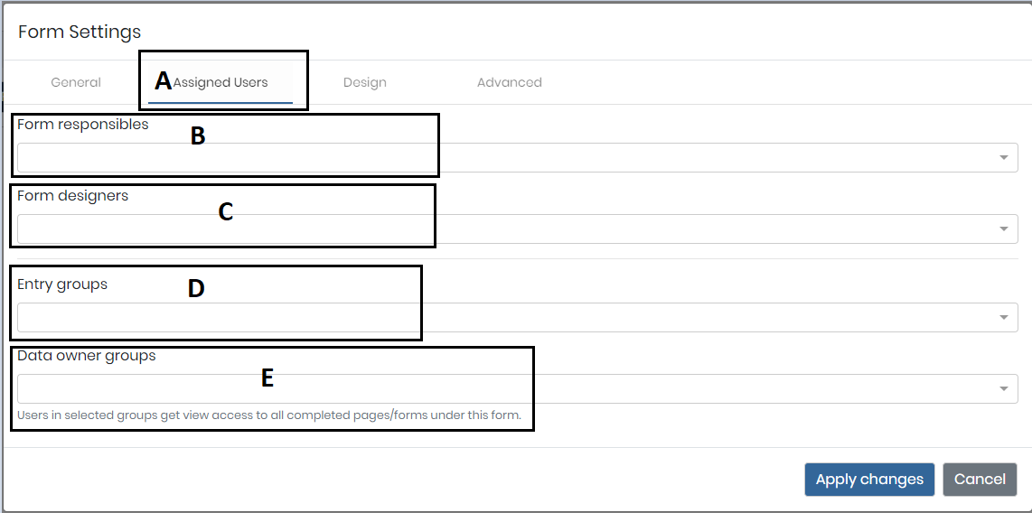Click the Form designers input field

pos(517,229)
